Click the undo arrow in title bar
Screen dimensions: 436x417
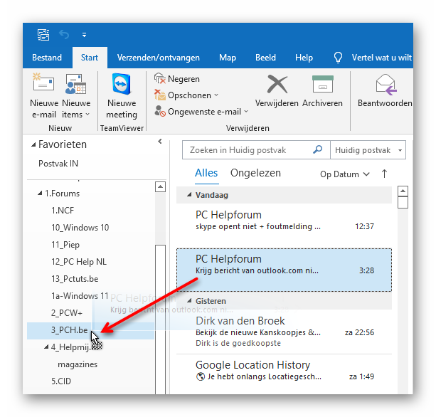pos(64,34)
